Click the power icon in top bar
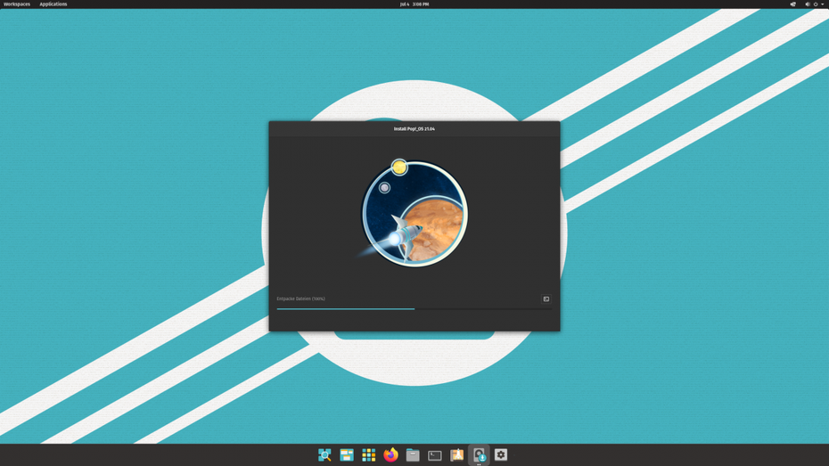This screenshot has width=829, height=466. [x=815, y=4]
